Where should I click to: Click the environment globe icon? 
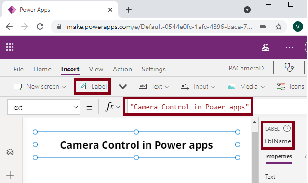coord(266,47)
